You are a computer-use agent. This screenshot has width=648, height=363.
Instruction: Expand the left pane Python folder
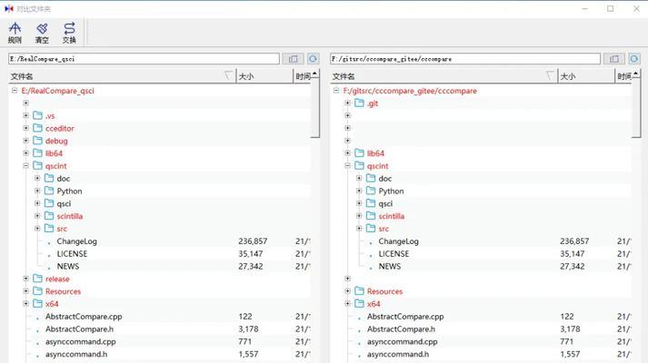click(x=37, y=191)
